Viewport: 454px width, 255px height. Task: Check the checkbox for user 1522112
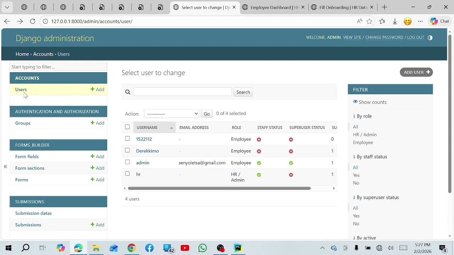tap(127, 138)
